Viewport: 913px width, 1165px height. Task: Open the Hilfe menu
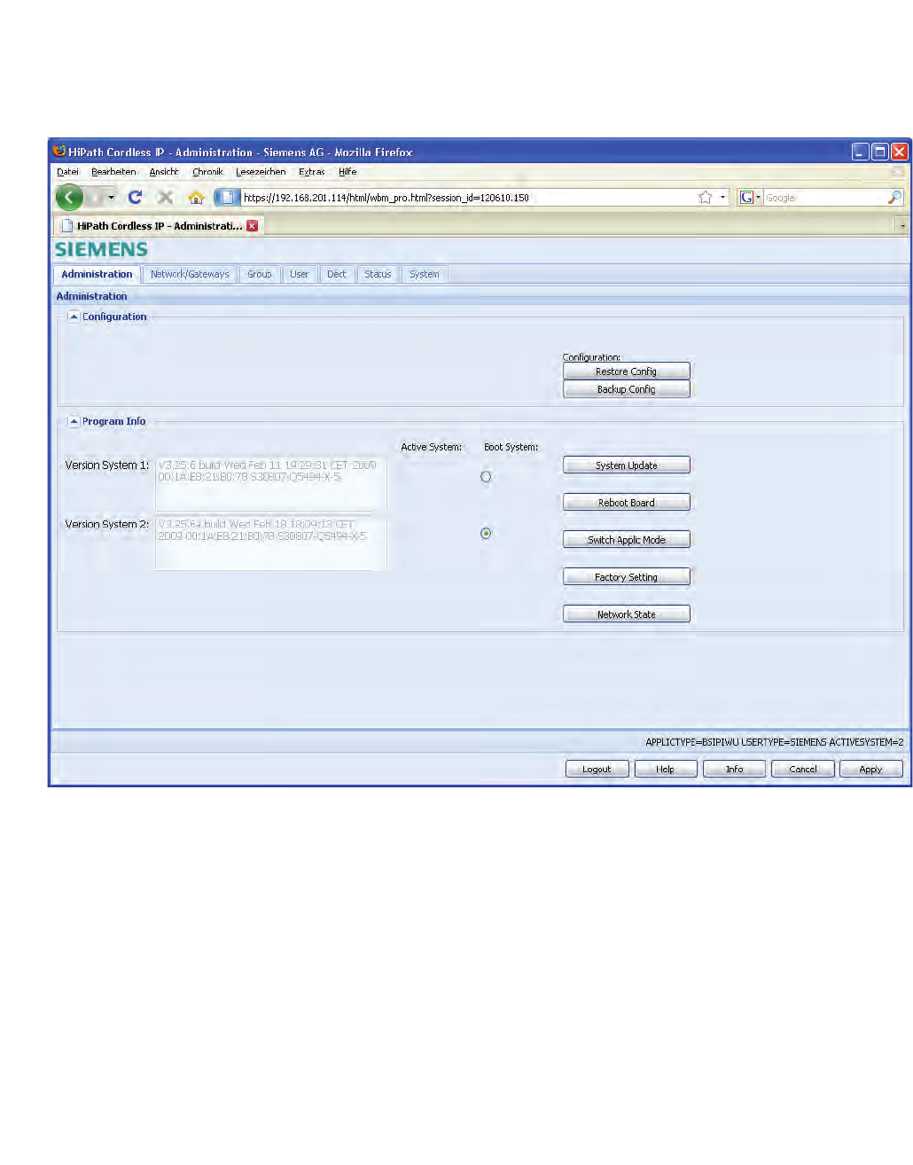coord(347,172)
